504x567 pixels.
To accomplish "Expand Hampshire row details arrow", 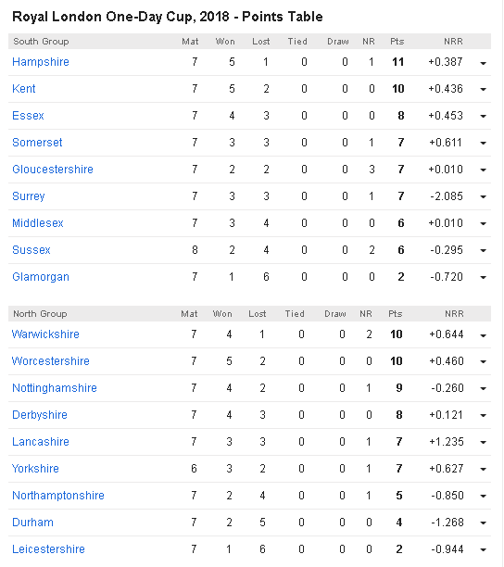I will coord(483,63).
